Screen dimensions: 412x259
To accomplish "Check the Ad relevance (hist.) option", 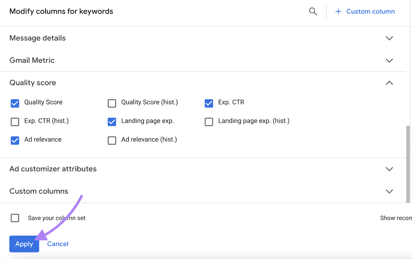I will (x=112, y=141).
